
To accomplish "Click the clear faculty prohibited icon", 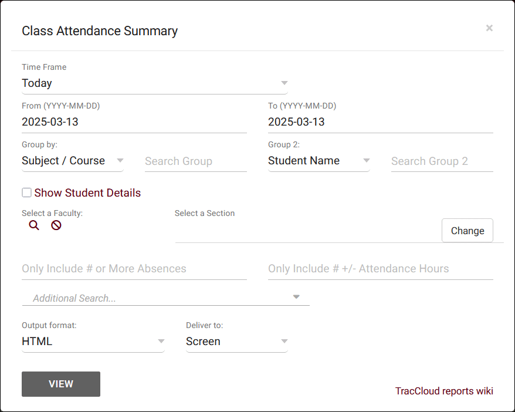I will [x=56, y=225].
